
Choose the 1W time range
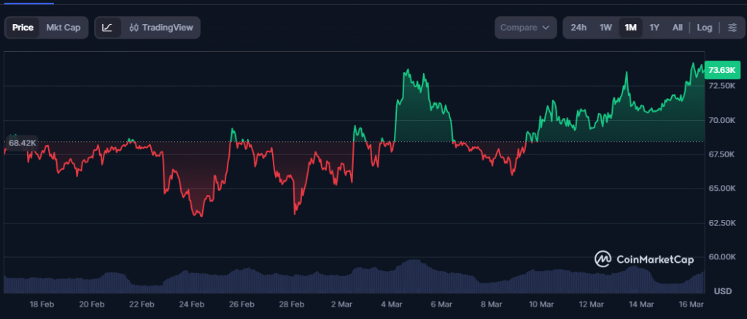point(605,28)
